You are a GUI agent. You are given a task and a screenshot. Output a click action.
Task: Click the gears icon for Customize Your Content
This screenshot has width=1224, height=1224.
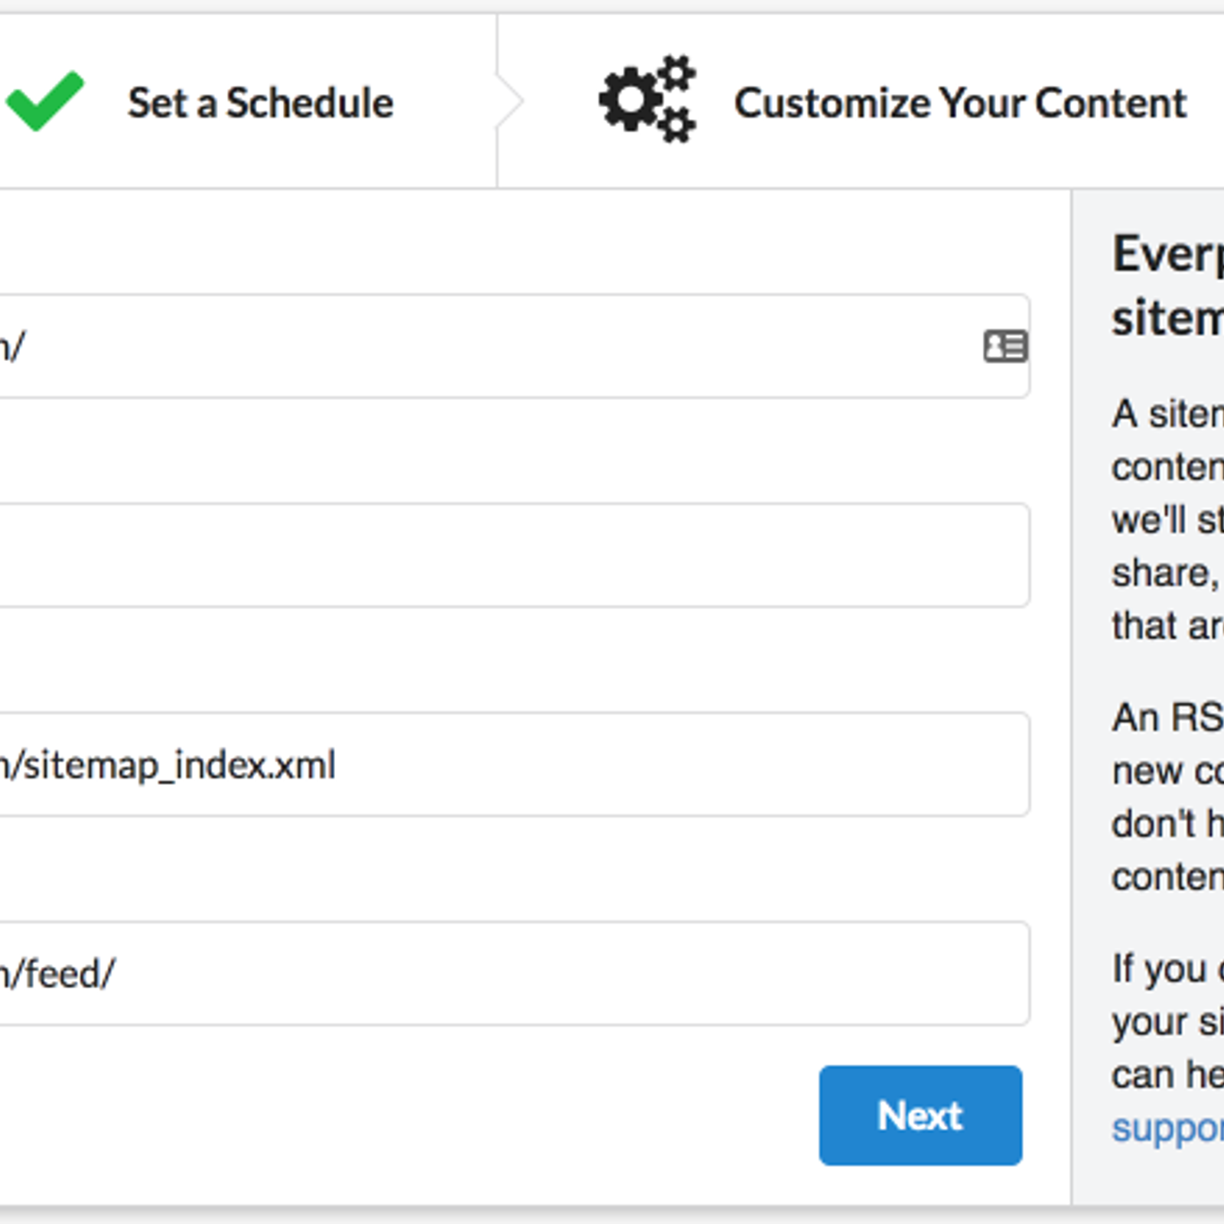tap(647, 99)
